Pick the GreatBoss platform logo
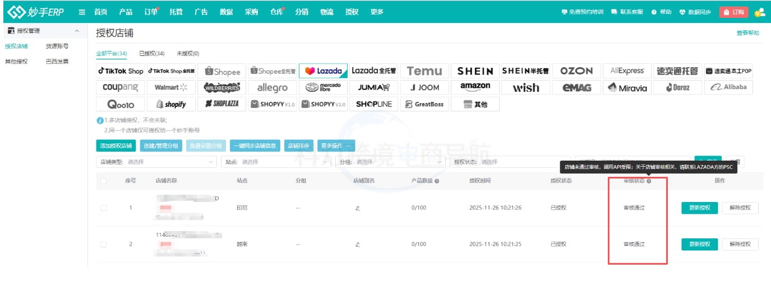771x296 pixels. click(424, 104)
